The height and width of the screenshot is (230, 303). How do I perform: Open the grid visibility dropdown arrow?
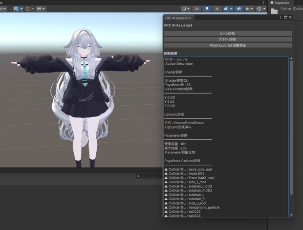[21, 9]
